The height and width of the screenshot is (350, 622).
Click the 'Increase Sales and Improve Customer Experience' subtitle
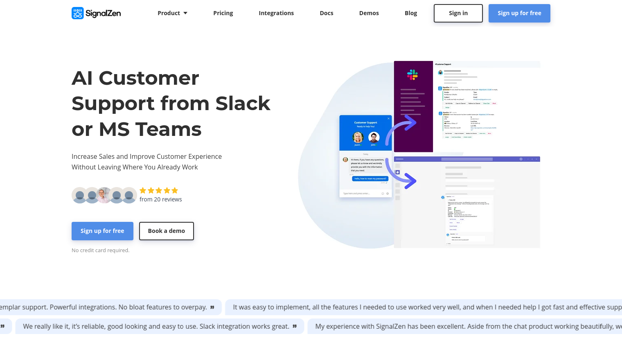coord(146,162)
